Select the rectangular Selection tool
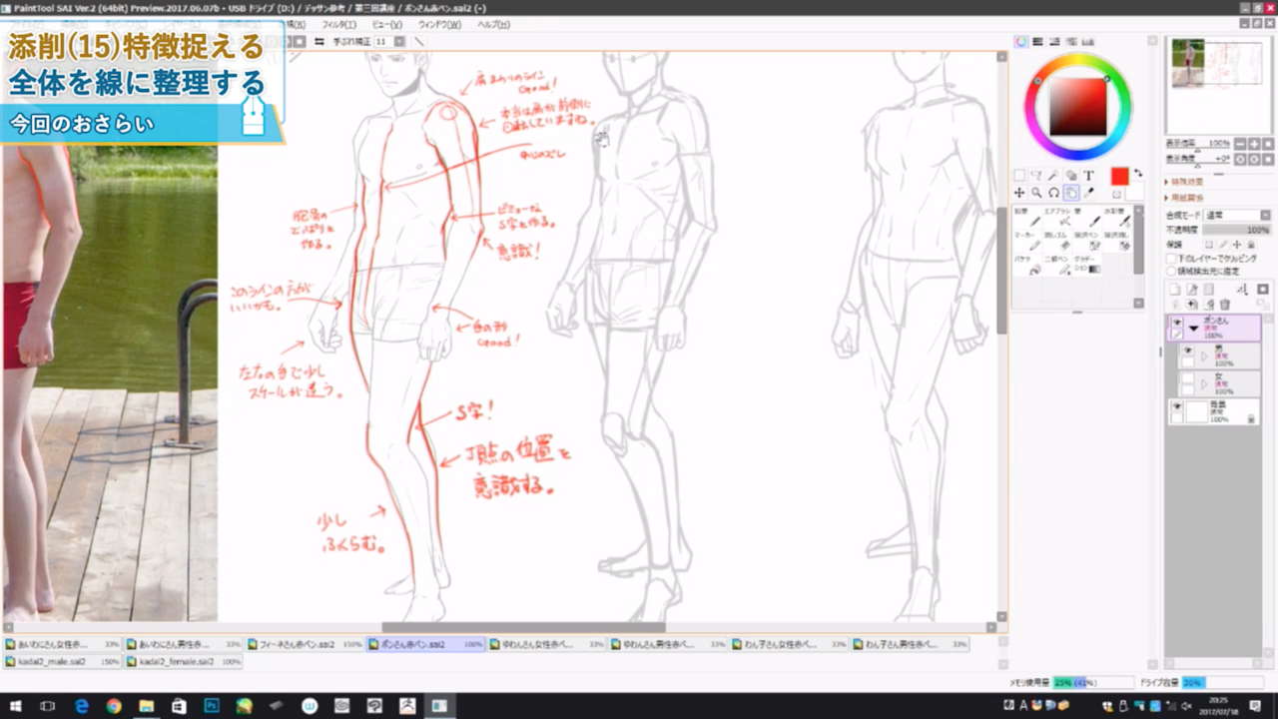The height and width of the screenshot is (719, 1278). (1019, 176)
